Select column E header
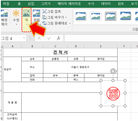This screenshot has width=138, height=121. coord(101,46)
